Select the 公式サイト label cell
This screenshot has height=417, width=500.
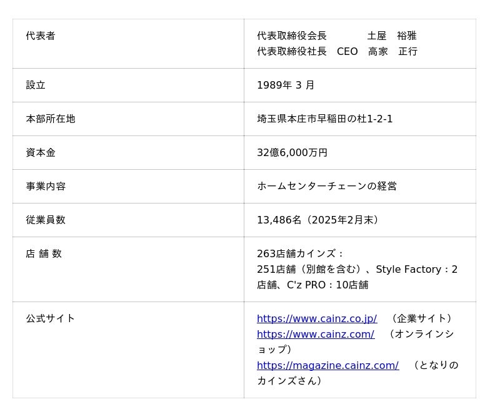pos(51,318)
